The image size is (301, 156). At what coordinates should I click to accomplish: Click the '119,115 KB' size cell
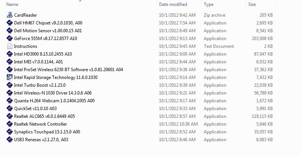click(262, 116)
